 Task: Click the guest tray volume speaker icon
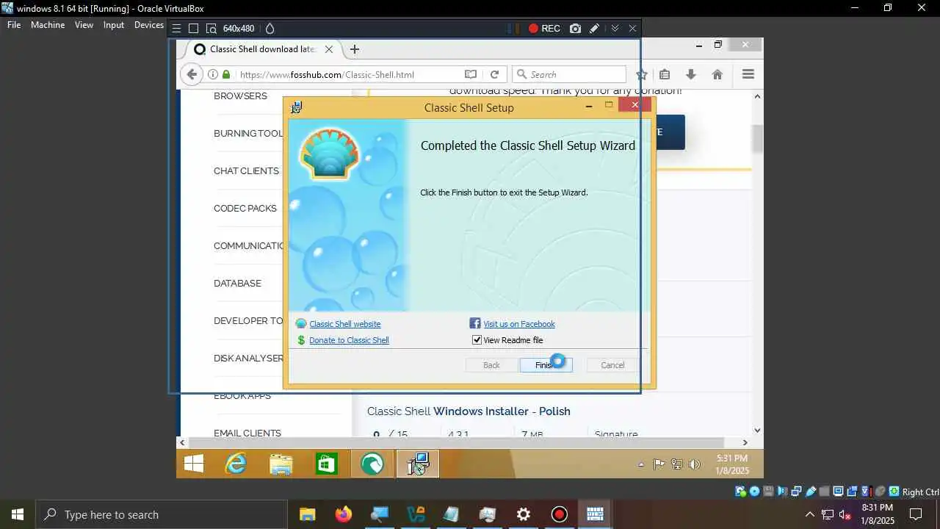(x=695, y=464)
